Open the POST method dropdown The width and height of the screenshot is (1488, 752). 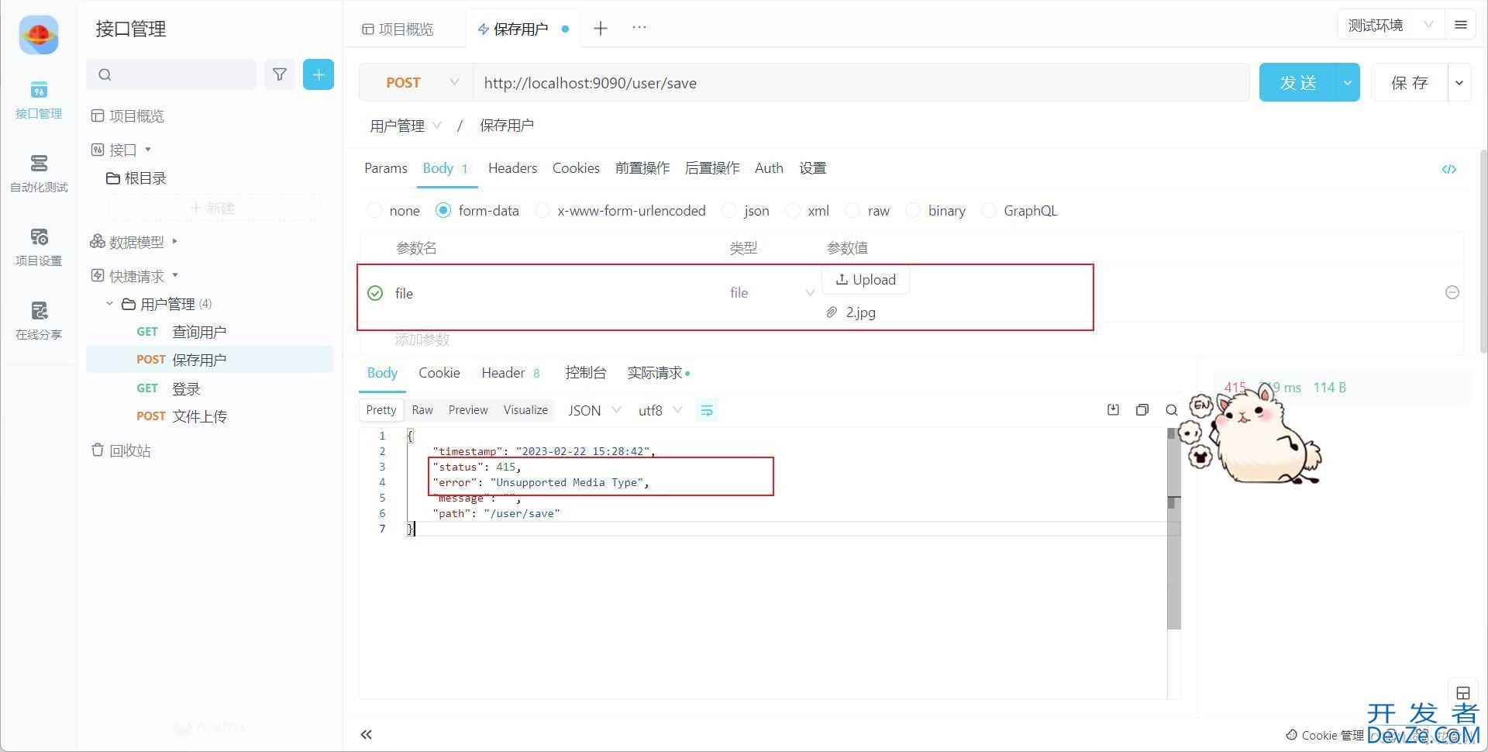click(x=415, y=82)
